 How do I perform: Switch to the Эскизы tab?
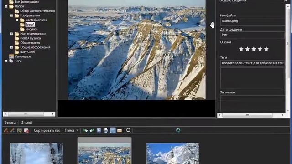tap(10, 123)
